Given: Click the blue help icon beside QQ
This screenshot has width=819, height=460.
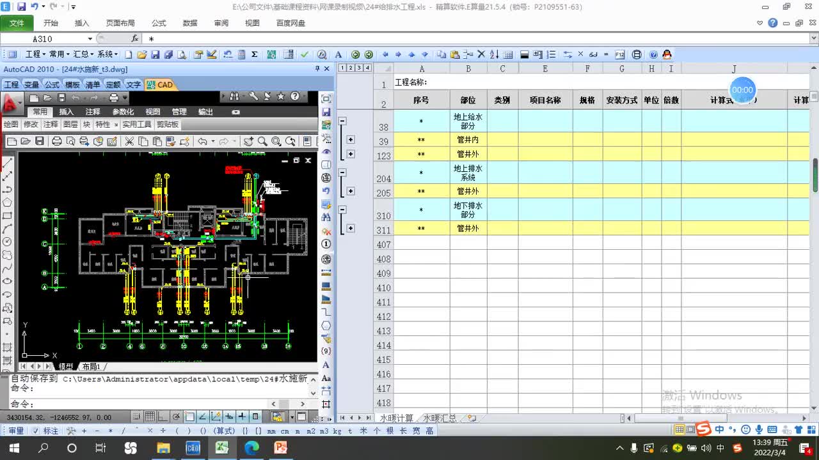Looking at the screenshot, I should tap(653, 54).
